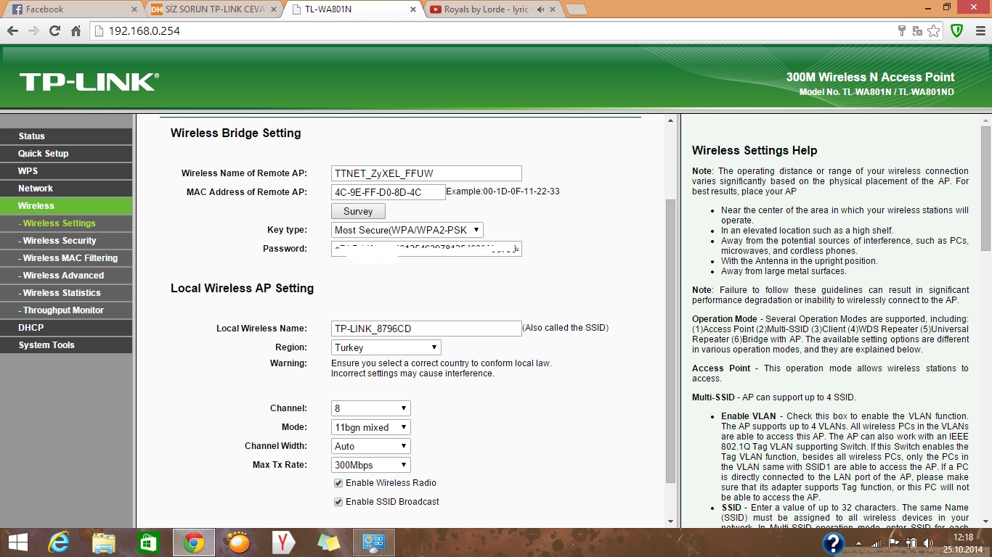Open the Action Center flag icon
This screenshot has width=992, height=557.
click(894, 542)
